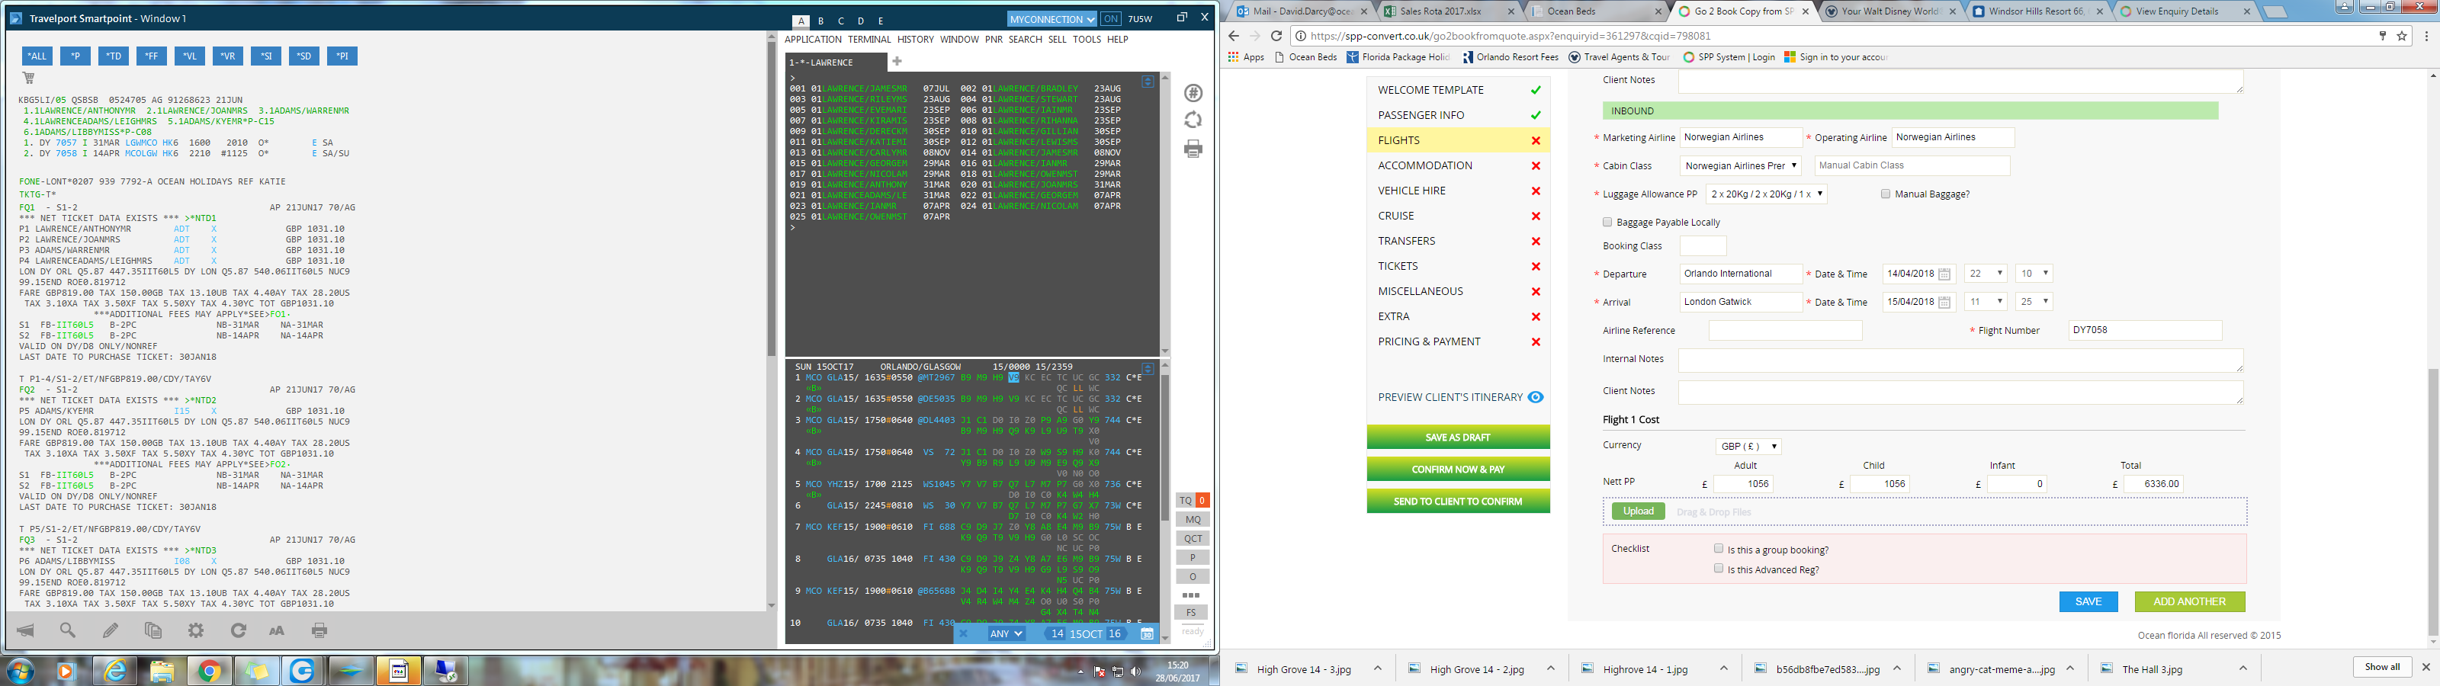Open the ANY airline dropdown in availability bar

click(1006, 634)
